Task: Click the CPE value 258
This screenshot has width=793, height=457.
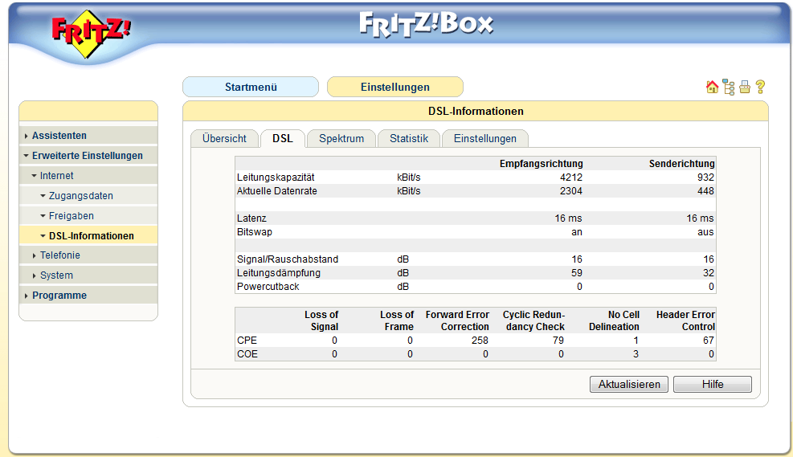Action: pyautogui.click(x=480, y=341)
